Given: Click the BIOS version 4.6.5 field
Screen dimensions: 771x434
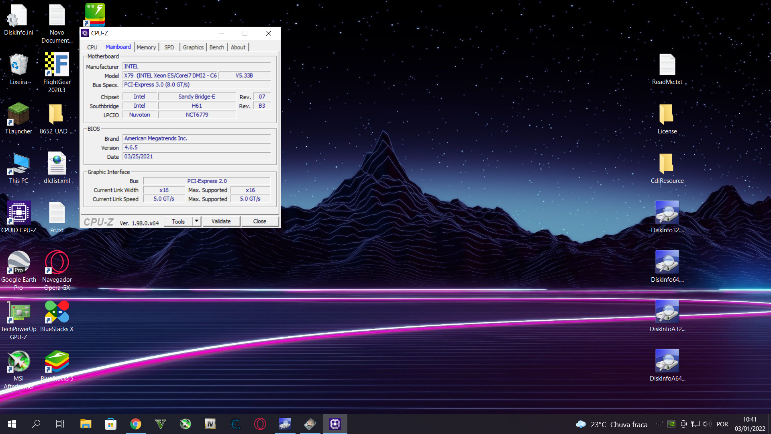Looking at the screenshot, I should pyautogui.click(x=197, y=147).
